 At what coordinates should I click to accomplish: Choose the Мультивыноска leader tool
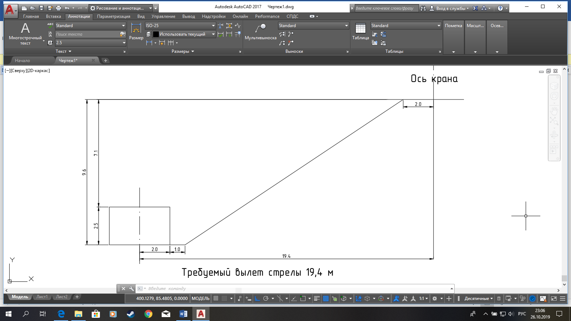[261, 31]
